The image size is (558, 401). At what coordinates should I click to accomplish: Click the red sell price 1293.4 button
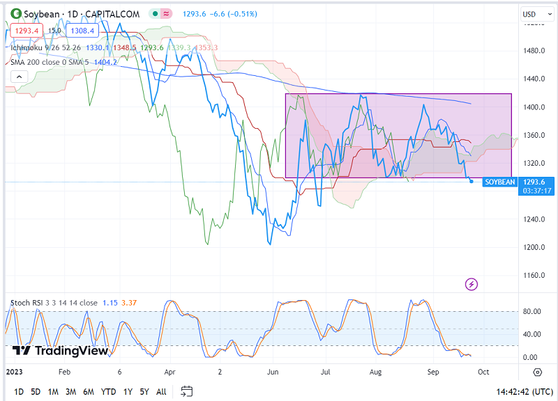tap(24, 31)
